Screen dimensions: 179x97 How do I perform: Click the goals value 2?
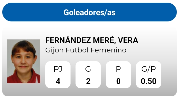pos(88,81)
